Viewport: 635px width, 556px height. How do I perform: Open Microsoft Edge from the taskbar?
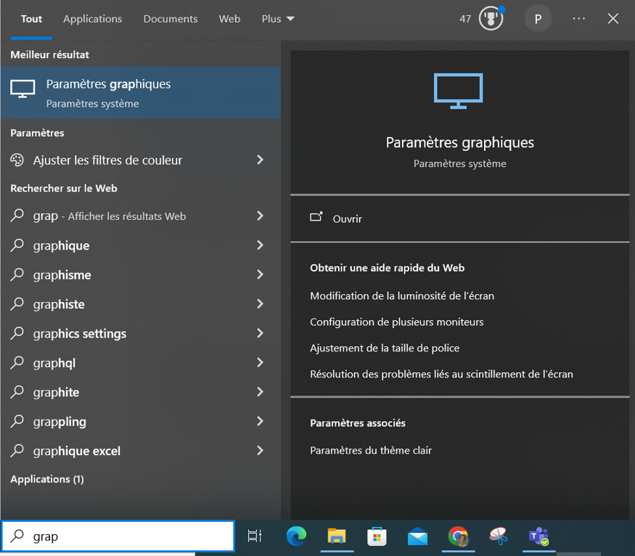click(296, 536)
